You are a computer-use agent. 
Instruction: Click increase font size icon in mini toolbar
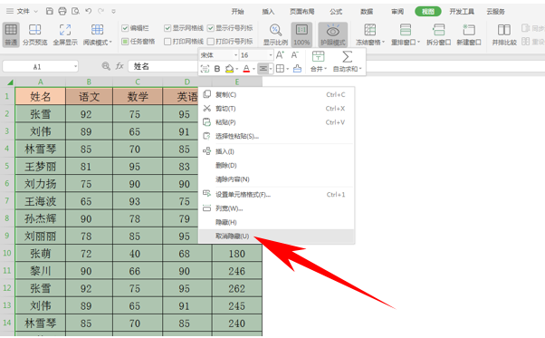(280, 55)
